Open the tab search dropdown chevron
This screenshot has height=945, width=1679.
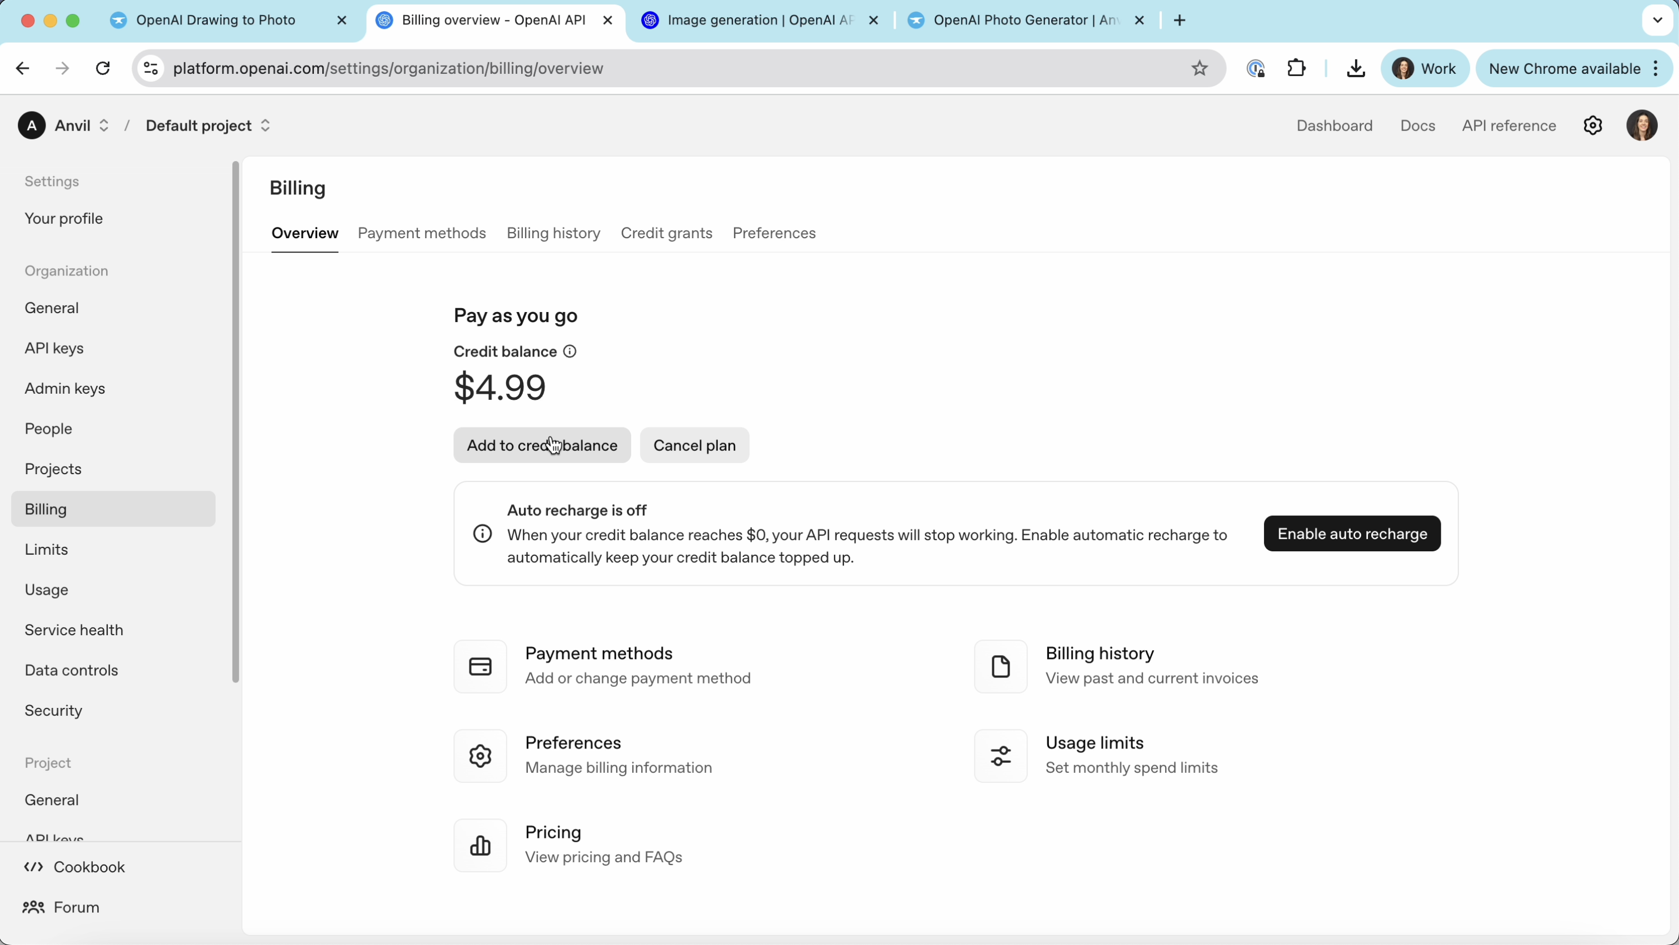pyautogui.click(x=1657, y=21)
